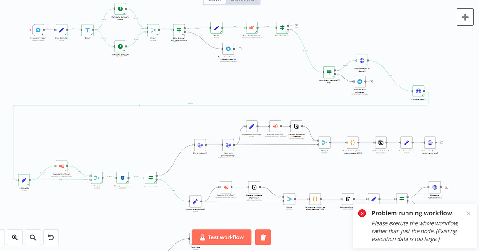Open the Data Collector edit node
Viewport: 479px width, 251px height.
tap(61, 30)
